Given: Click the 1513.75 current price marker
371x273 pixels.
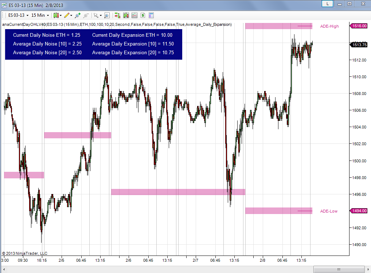Looking at the screenshot, I should [359, 45].
